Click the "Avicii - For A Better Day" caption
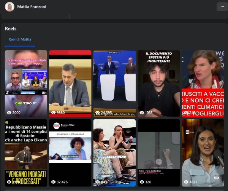This screenshot has width=228, height=191. (x=150, y=171)
